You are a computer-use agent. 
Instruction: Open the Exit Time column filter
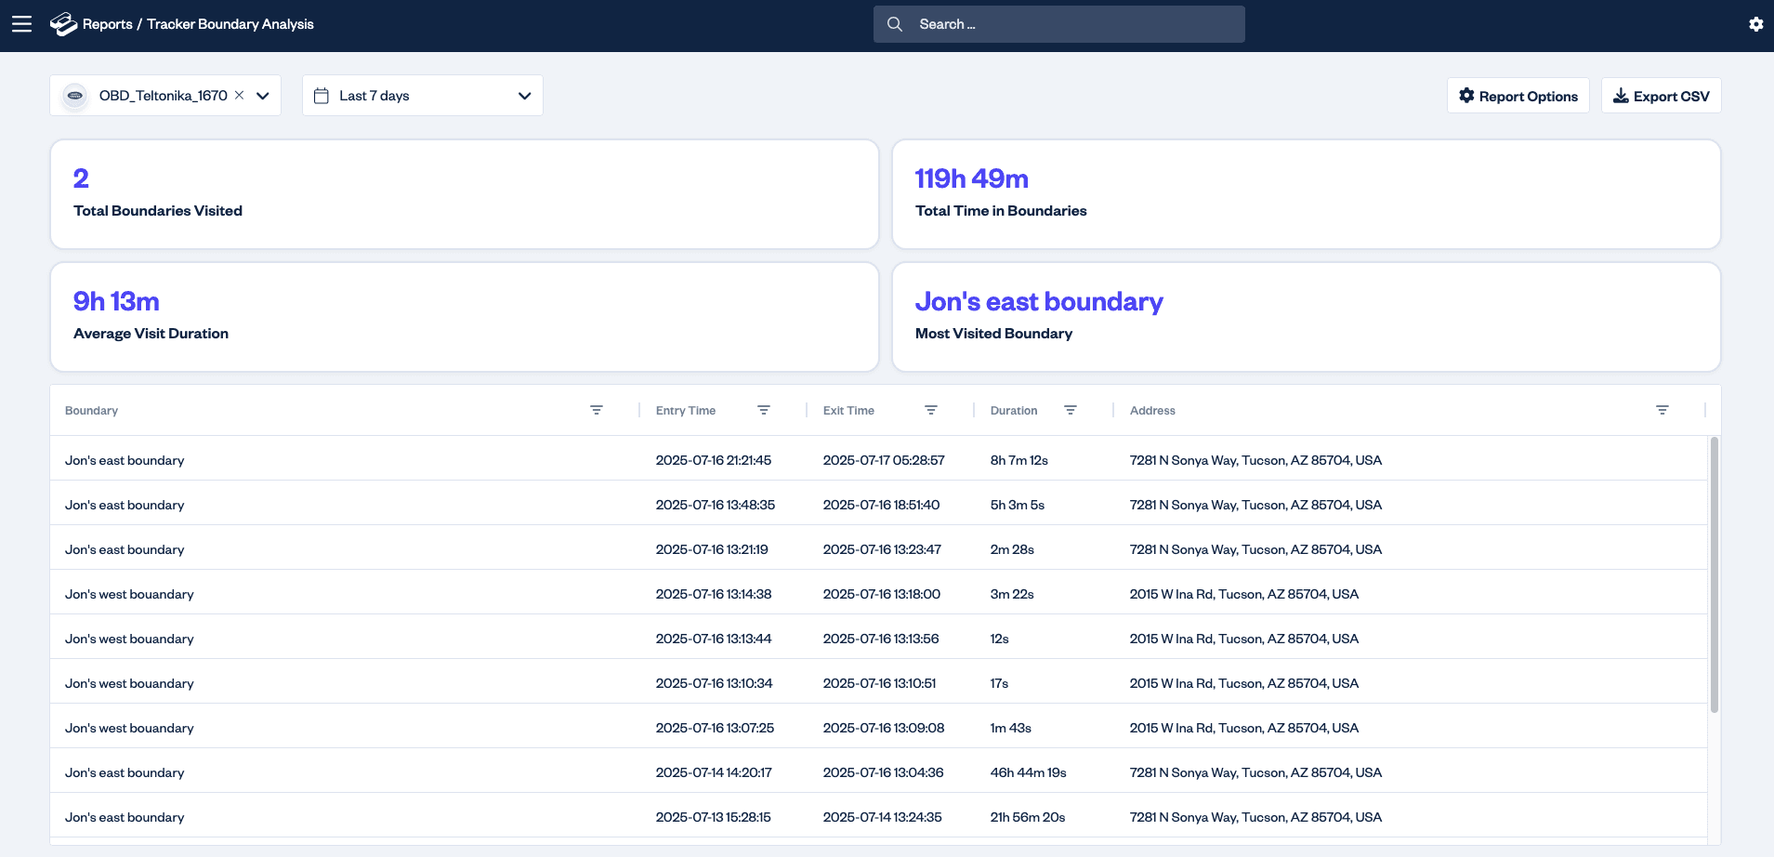pos(931,410)
